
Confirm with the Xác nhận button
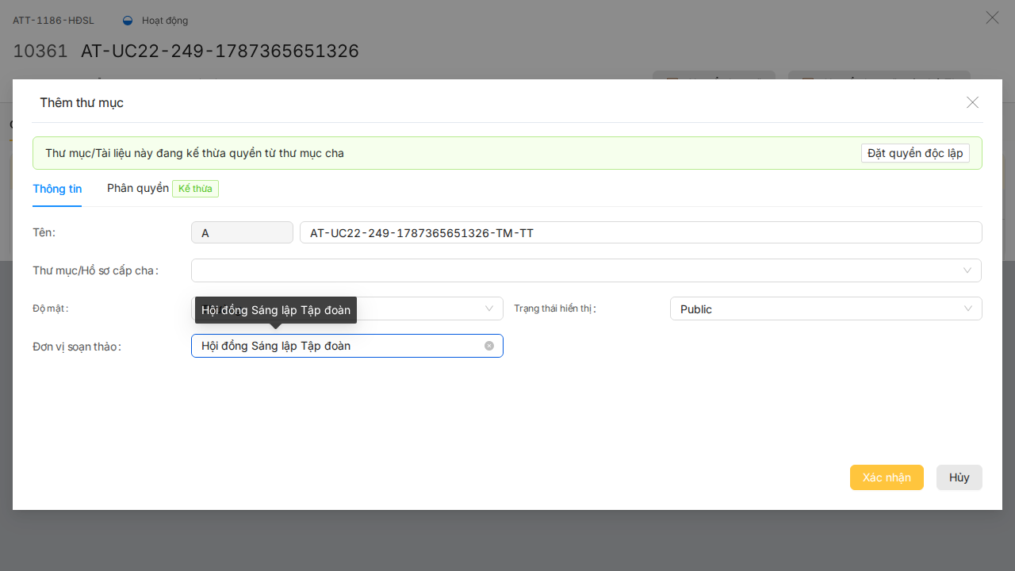pos(887,477)
